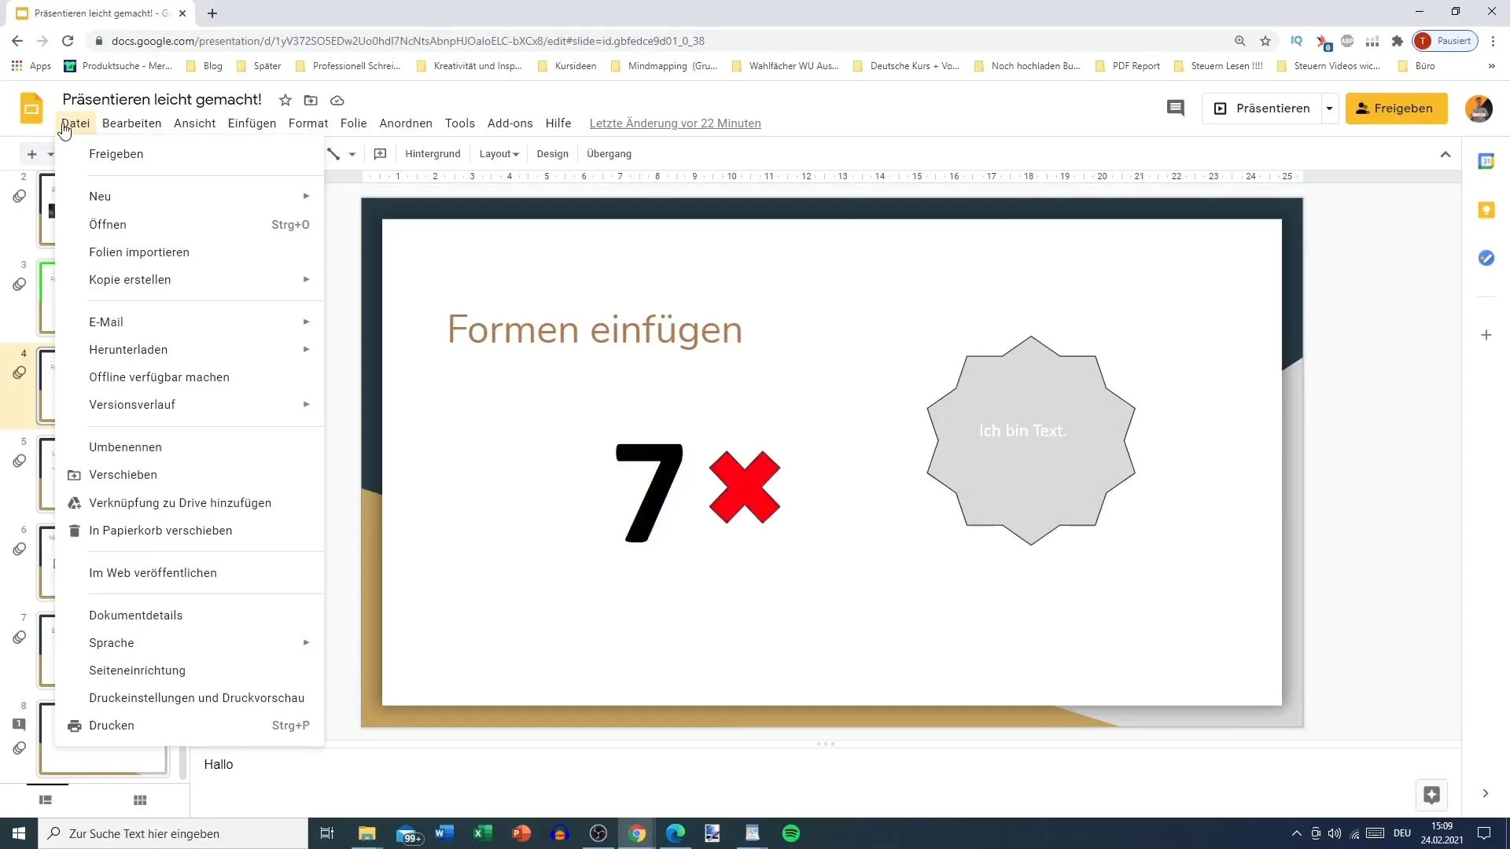The image size is (1510, 849).
Task: Open Google Keep in side panel
Action: 1486,210
